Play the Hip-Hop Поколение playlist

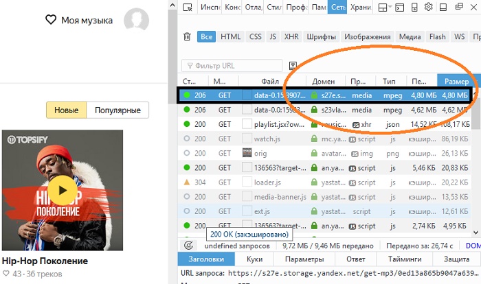point(63,189)
